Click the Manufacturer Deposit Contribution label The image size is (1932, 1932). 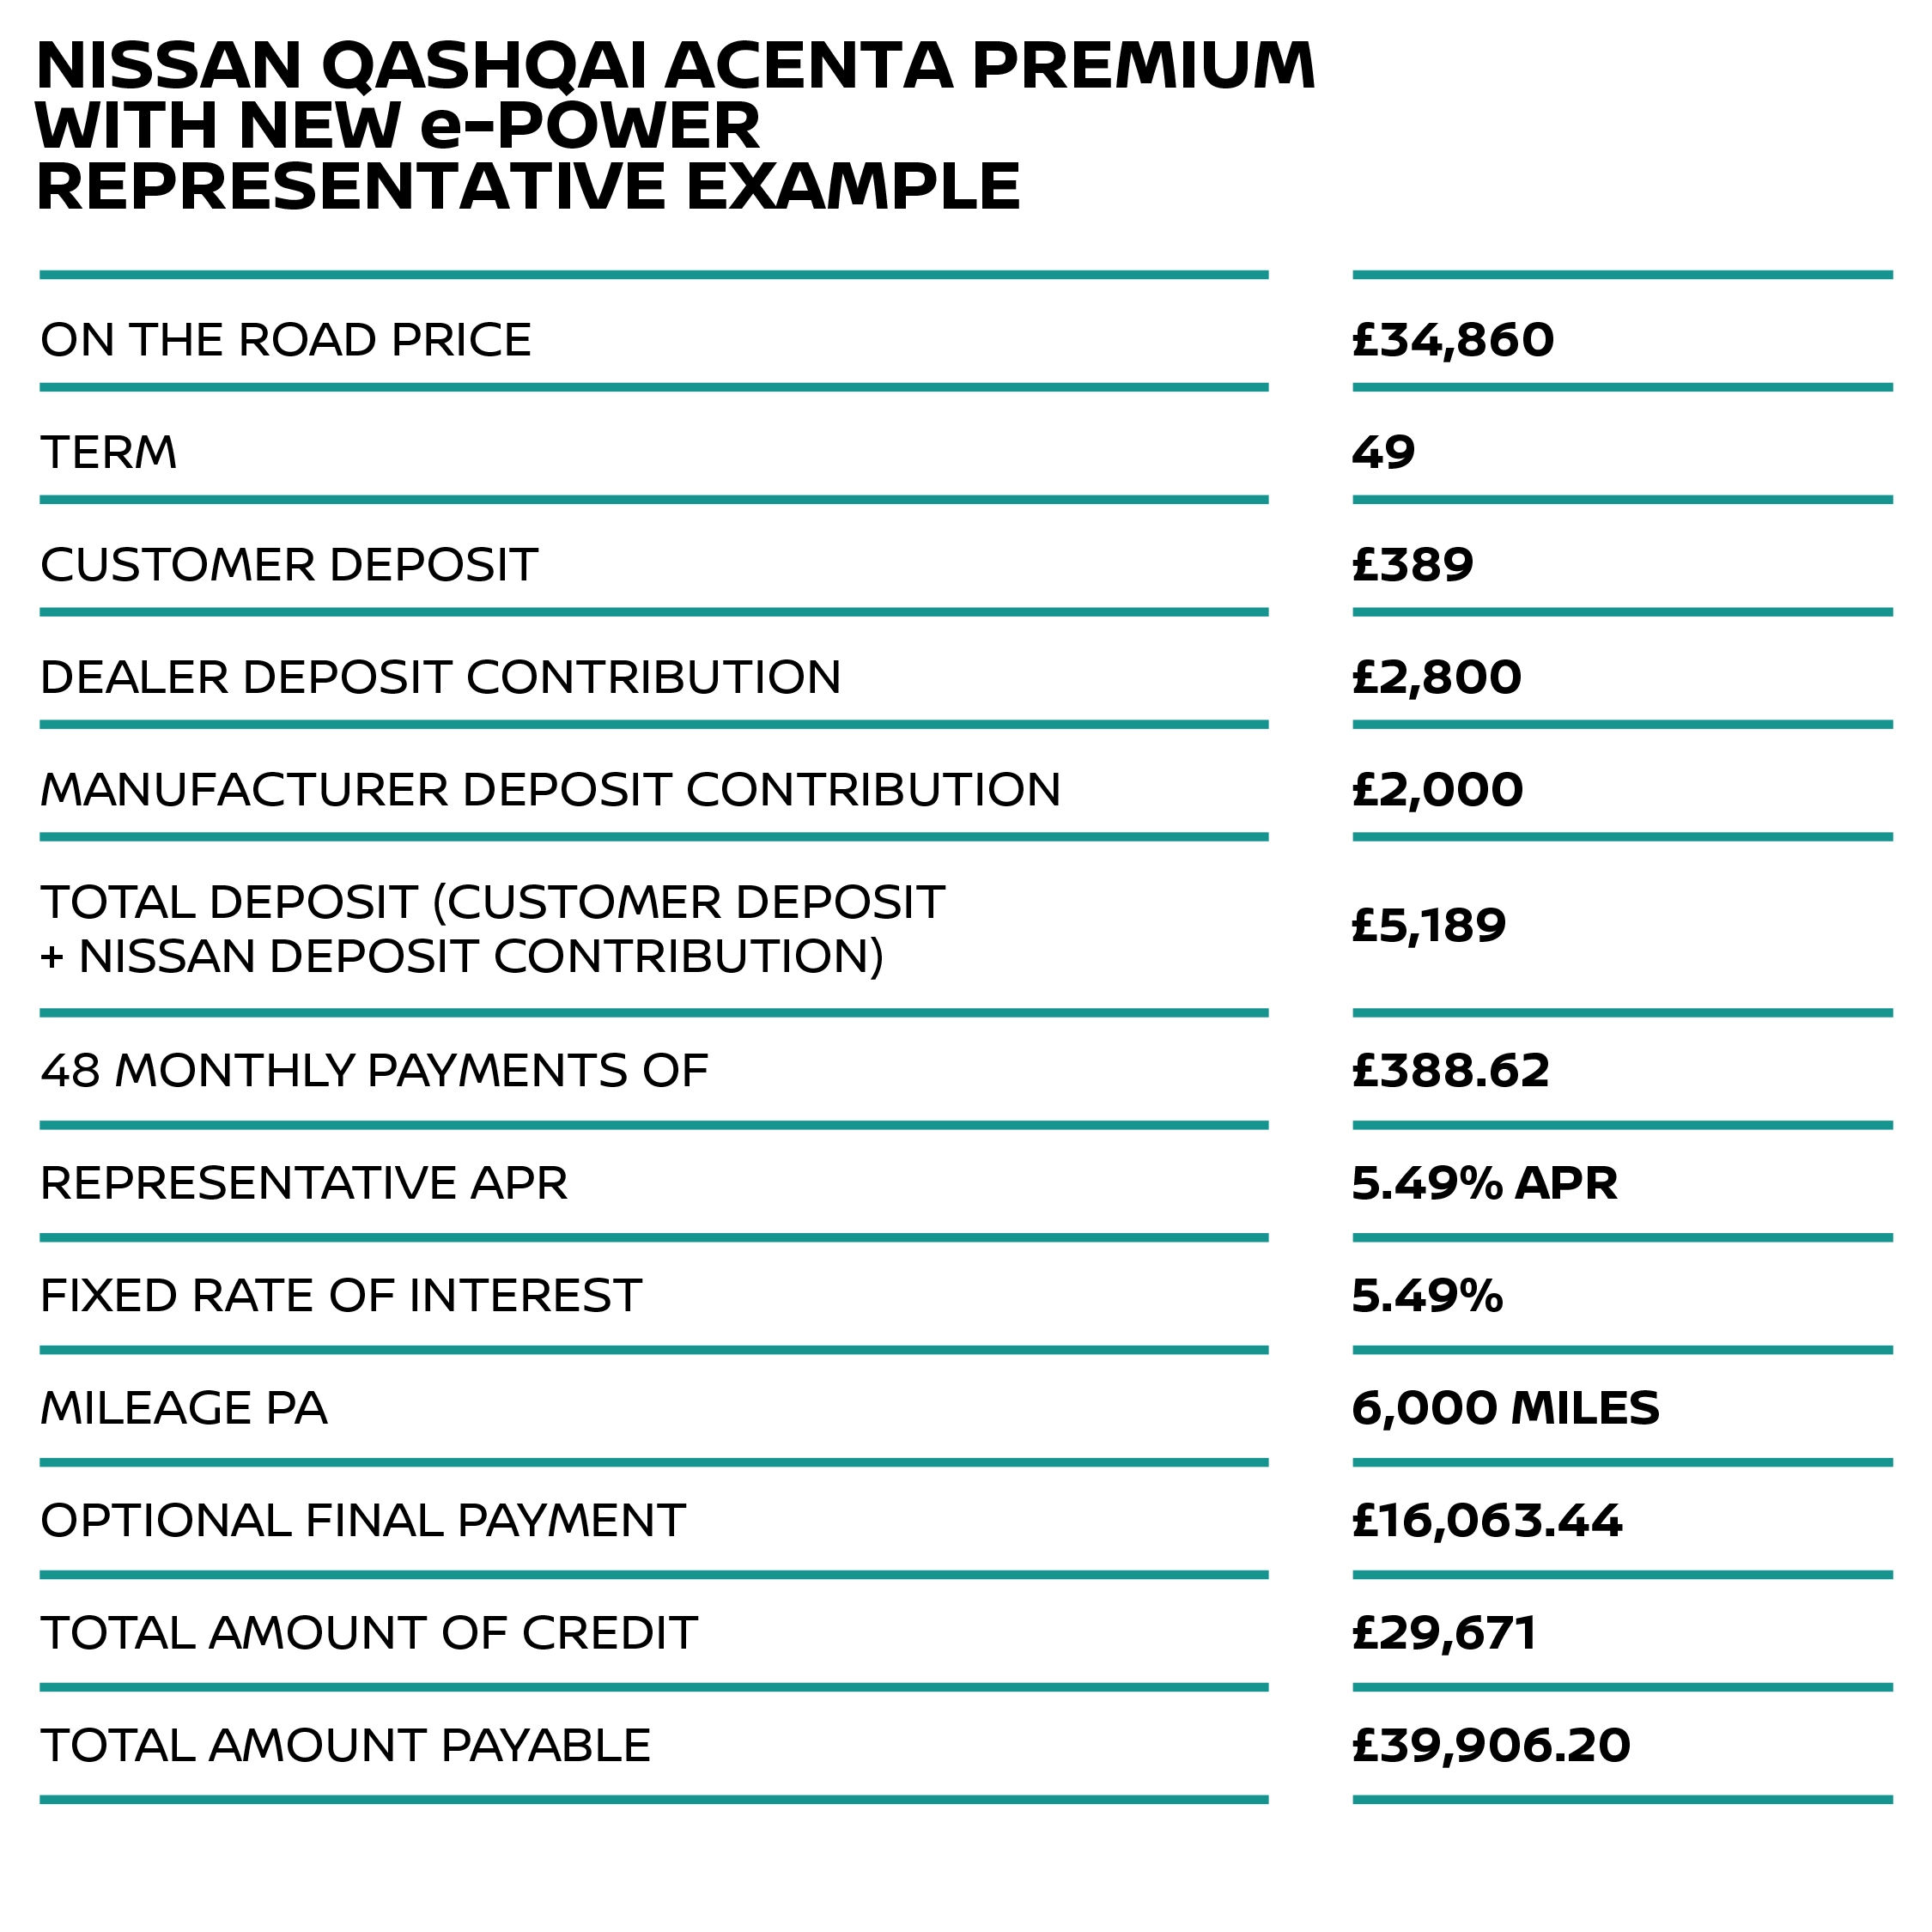tap(550, 790)
